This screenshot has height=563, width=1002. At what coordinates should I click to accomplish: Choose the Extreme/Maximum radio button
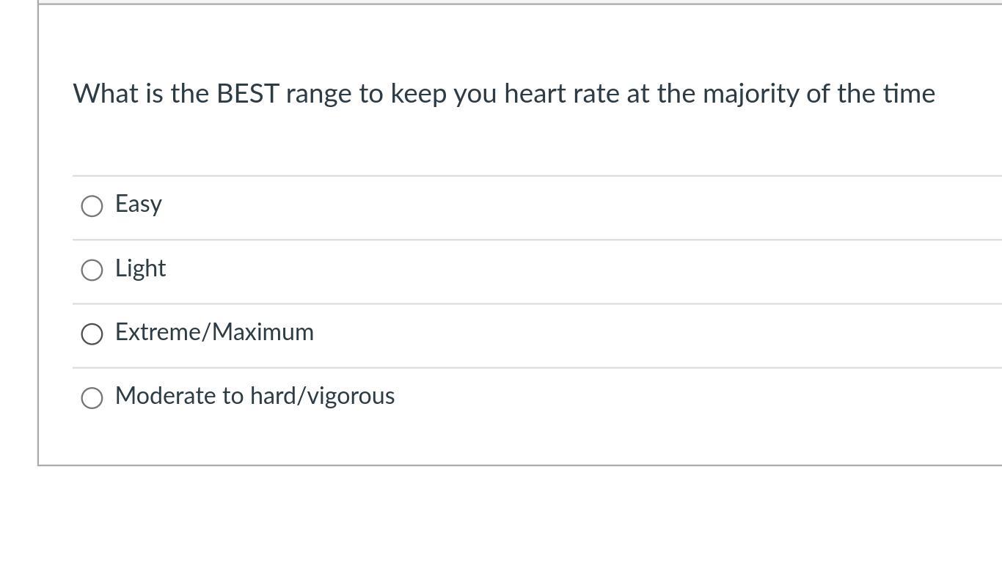[x=92, y=334]
